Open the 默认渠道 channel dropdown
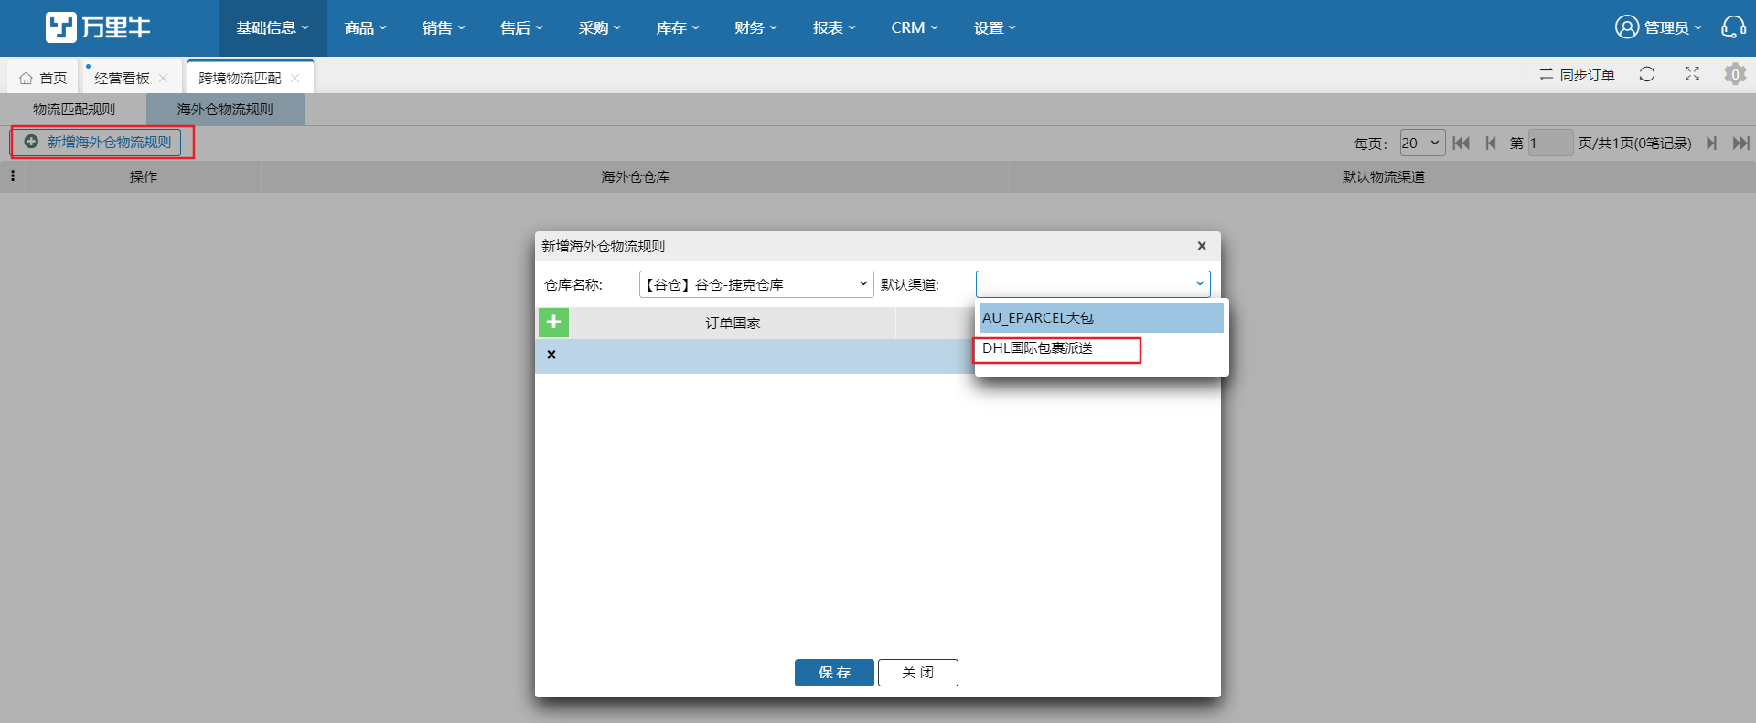Viewport: 1756px width, 723px height. [1093, 283]
